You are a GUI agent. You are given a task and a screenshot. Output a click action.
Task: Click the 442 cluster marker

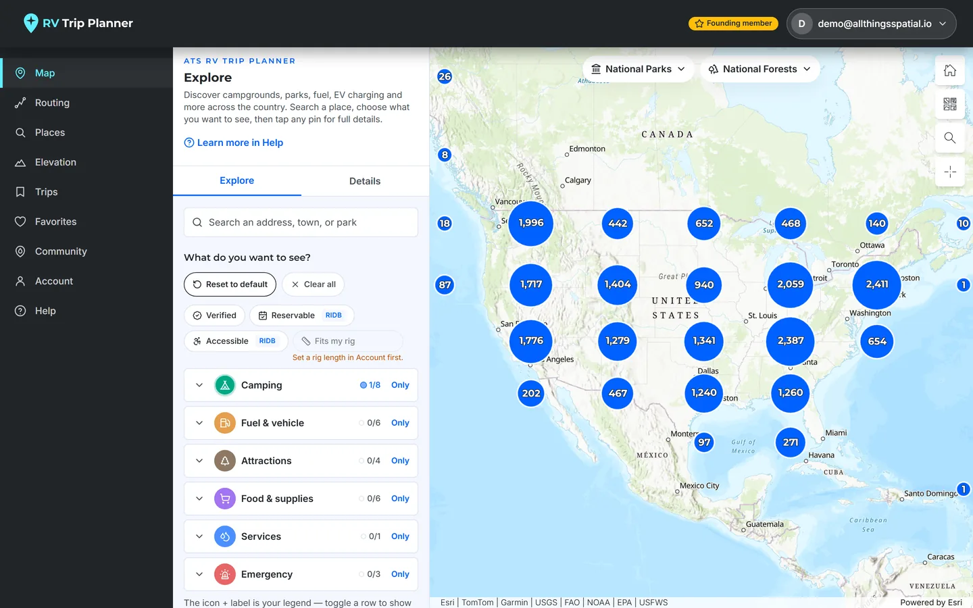pyautogui.click(x=618, y=224)
